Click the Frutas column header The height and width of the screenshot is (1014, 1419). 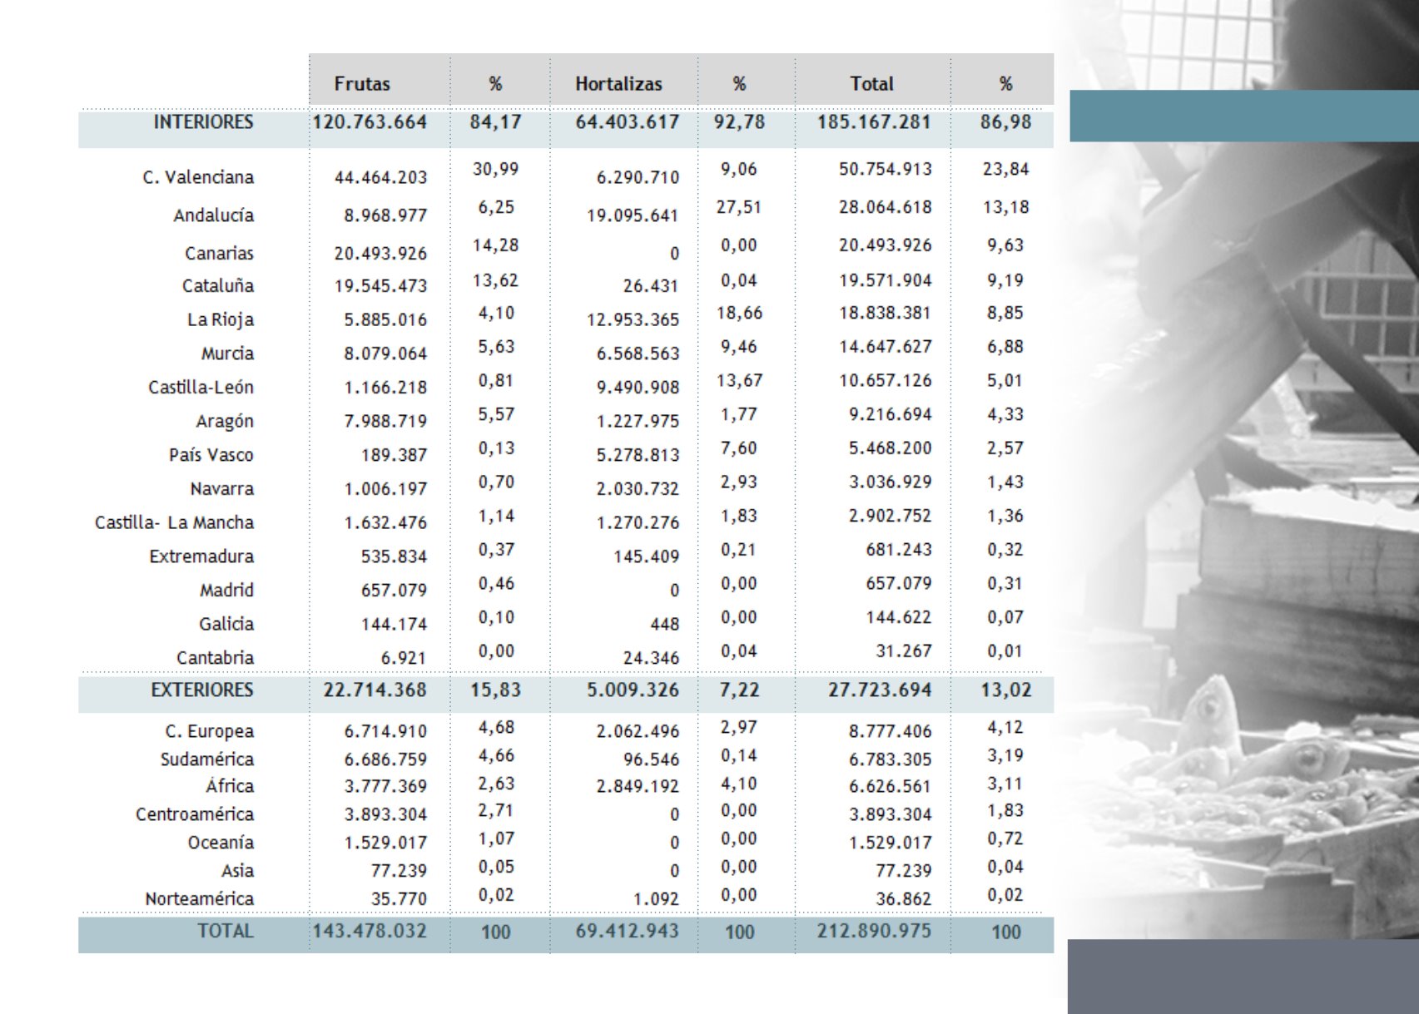[362, 84]
